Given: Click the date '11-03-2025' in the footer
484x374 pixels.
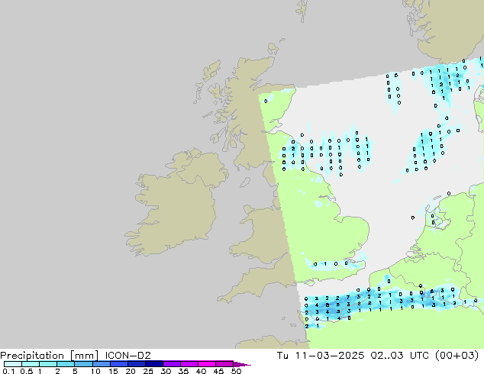Looking at the screenshot, I should (x=330, y=356).
